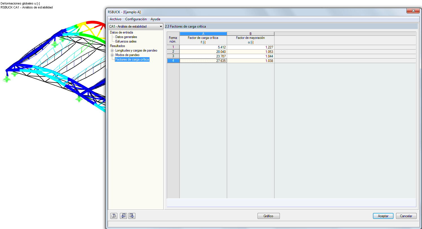Click the cell with value 27.635
This screenshot has width=422, height=229.
[x=203, y=61]
